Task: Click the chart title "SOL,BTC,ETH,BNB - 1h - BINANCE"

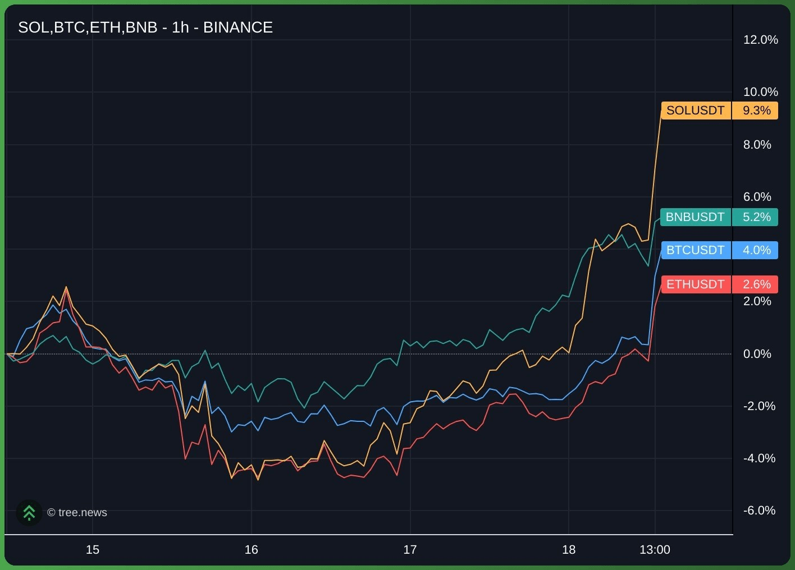Action: [x=145, y=27]
